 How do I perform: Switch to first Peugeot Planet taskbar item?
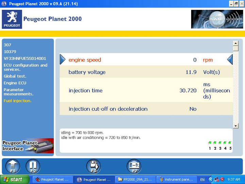(x=53, y=180)
